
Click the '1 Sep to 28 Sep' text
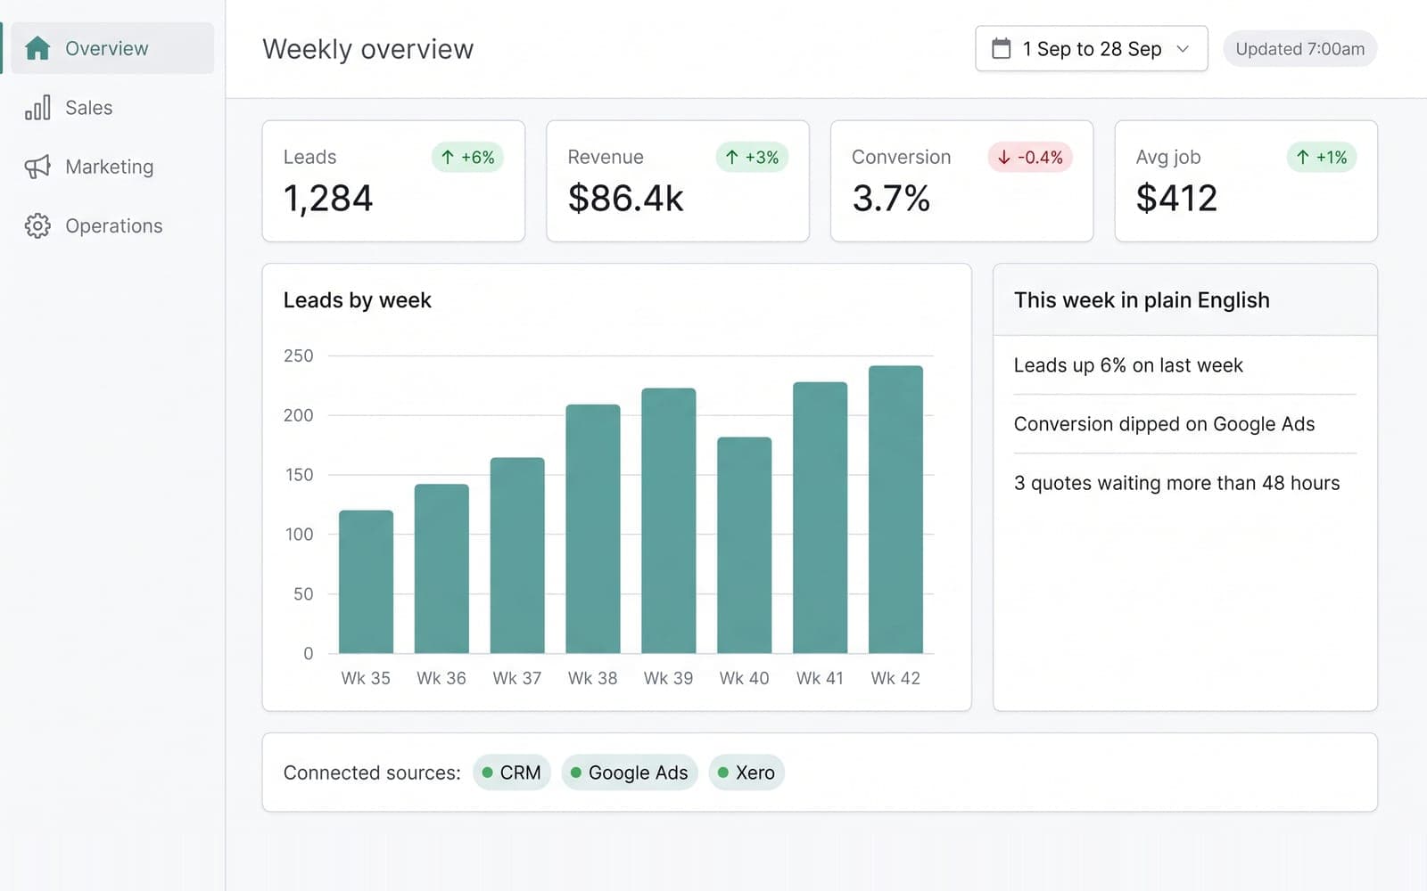[x=1092, y=49]
